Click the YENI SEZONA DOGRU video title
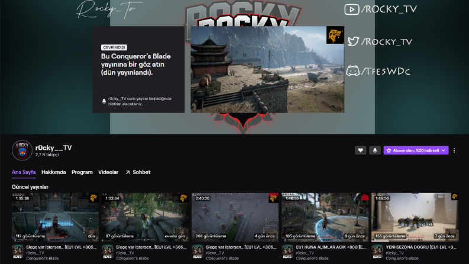 pyautogui.click(x=421, y=247)
